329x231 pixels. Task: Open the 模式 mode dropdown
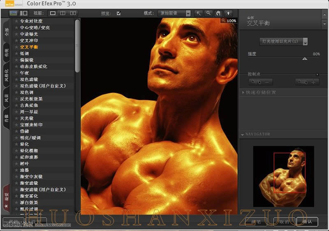174,13
